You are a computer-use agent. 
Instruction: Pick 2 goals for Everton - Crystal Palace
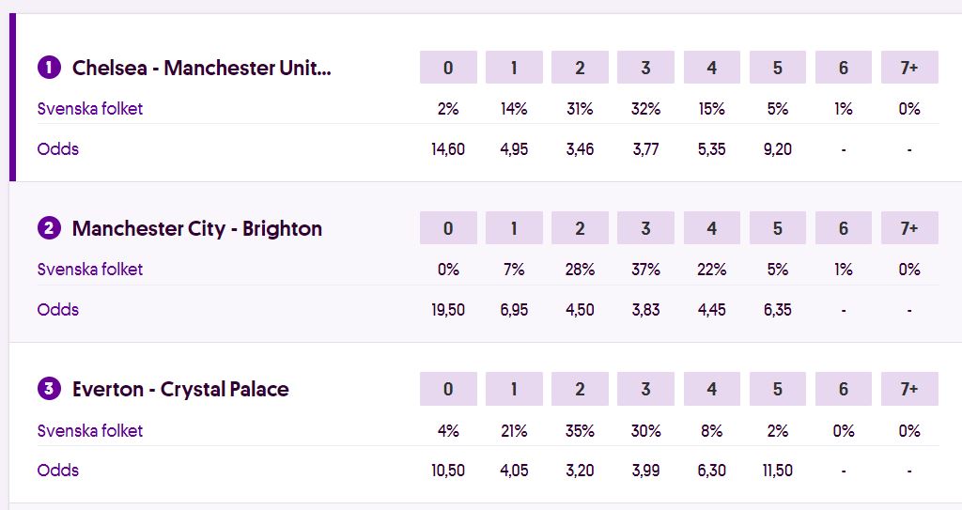click(580, 389)
